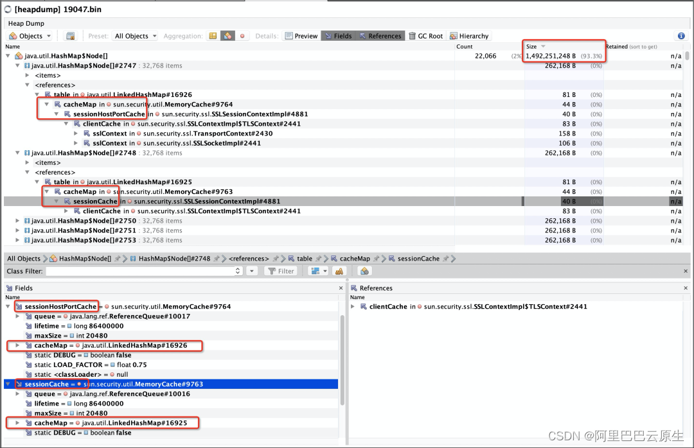
Task: Open the class filter history dropdown arrow
Action: pos(251,271)
